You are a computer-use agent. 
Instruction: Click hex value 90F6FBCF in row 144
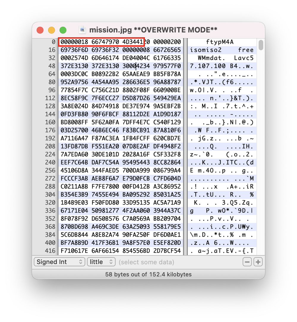pos(105,114)
